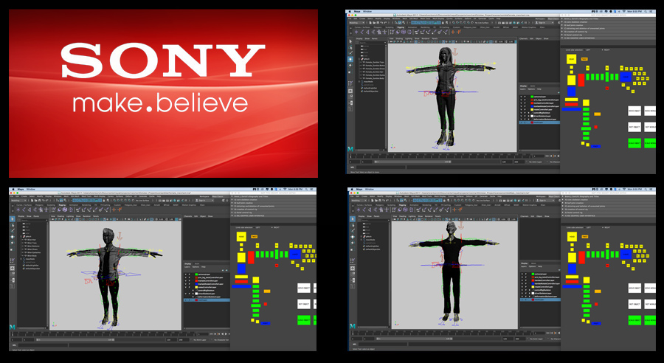Toggle visibility of driverSkeletonLayer in bikerFemale window
This screenshot has width=664, height=363.
coord(185,294)
